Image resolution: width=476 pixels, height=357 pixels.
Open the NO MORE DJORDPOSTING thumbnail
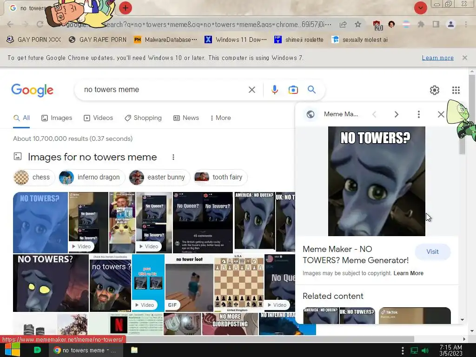230,324
